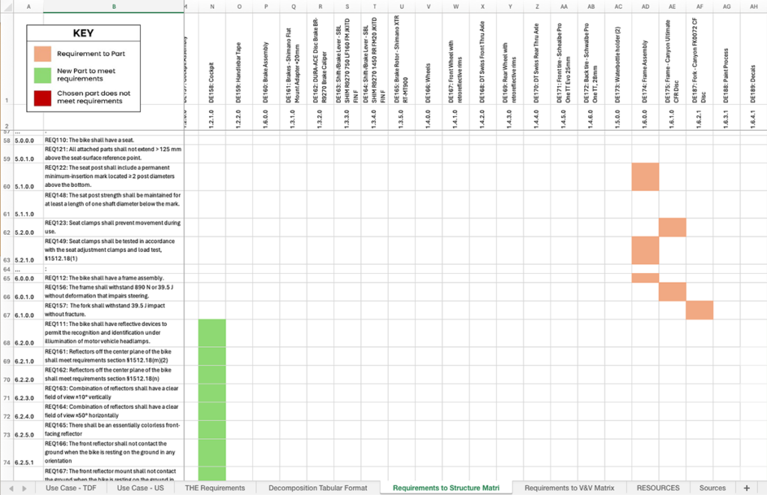The height and width of the screenshot is (495, 767).
Task: Click the REQ112 frame assembly requirement cell
Action: coord(112,278)
